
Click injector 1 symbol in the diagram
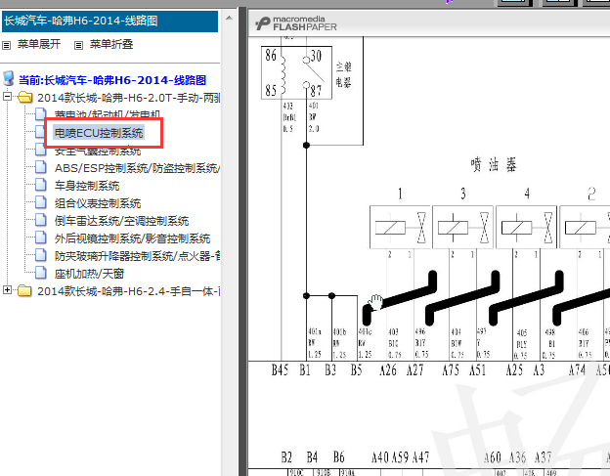(x=400, y=227)
